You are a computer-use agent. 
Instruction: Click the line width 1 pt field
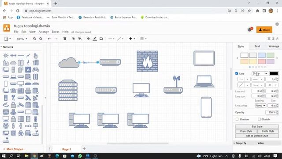click(271, 79)
